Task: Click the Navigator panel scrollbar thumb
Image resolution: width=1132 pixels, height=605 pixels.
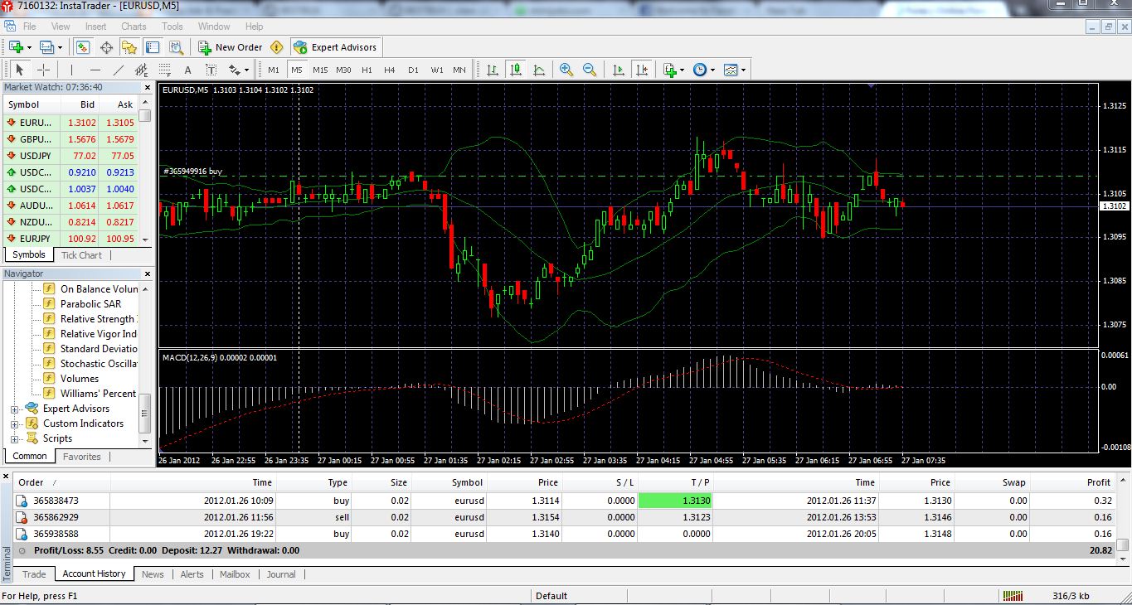Action: tap(145, 413)
